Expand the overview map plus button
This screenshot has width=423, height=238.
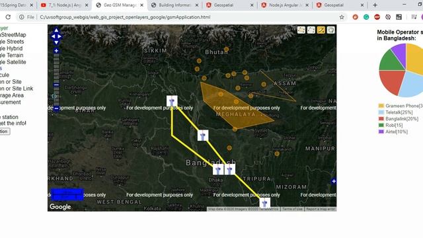334,181
